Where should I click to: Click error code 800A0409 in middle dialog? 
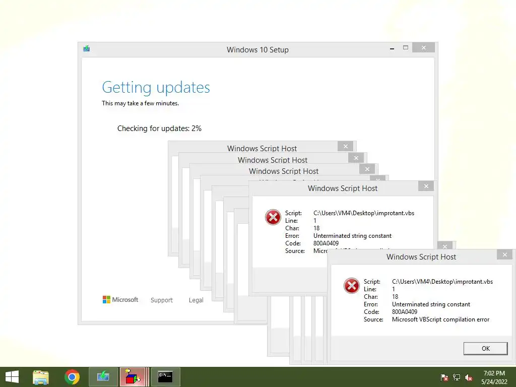click(326, 243)
